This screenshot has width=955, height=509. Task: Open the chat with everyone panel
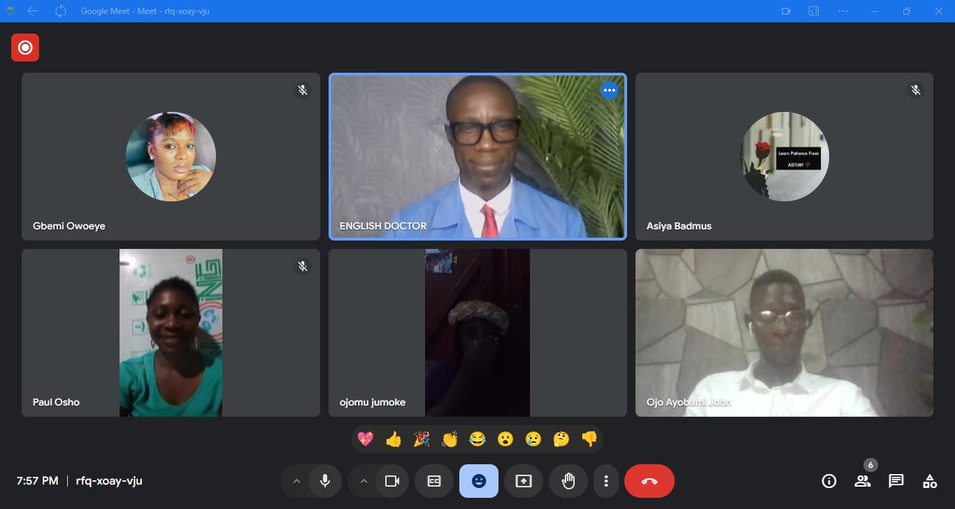[x=896, y=481]
